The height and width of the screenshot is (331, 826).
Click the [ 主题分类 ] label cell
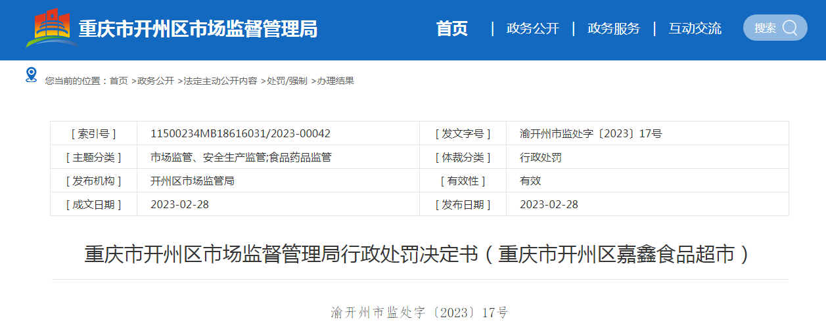[x=94, y=157]
